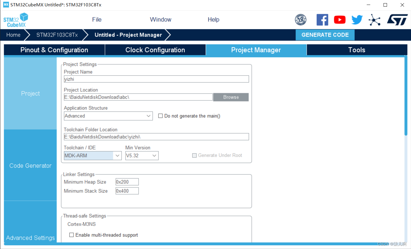Open the Window menu
This screenshot has width=411, height=249.
[161, 20]
